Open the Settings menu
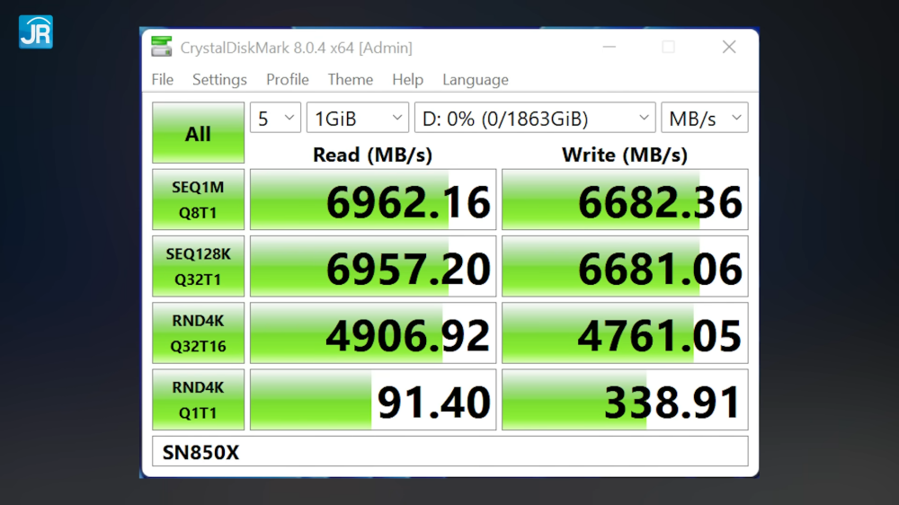The height and width of the screenshot is (505, 899). (x=219, y=80)
